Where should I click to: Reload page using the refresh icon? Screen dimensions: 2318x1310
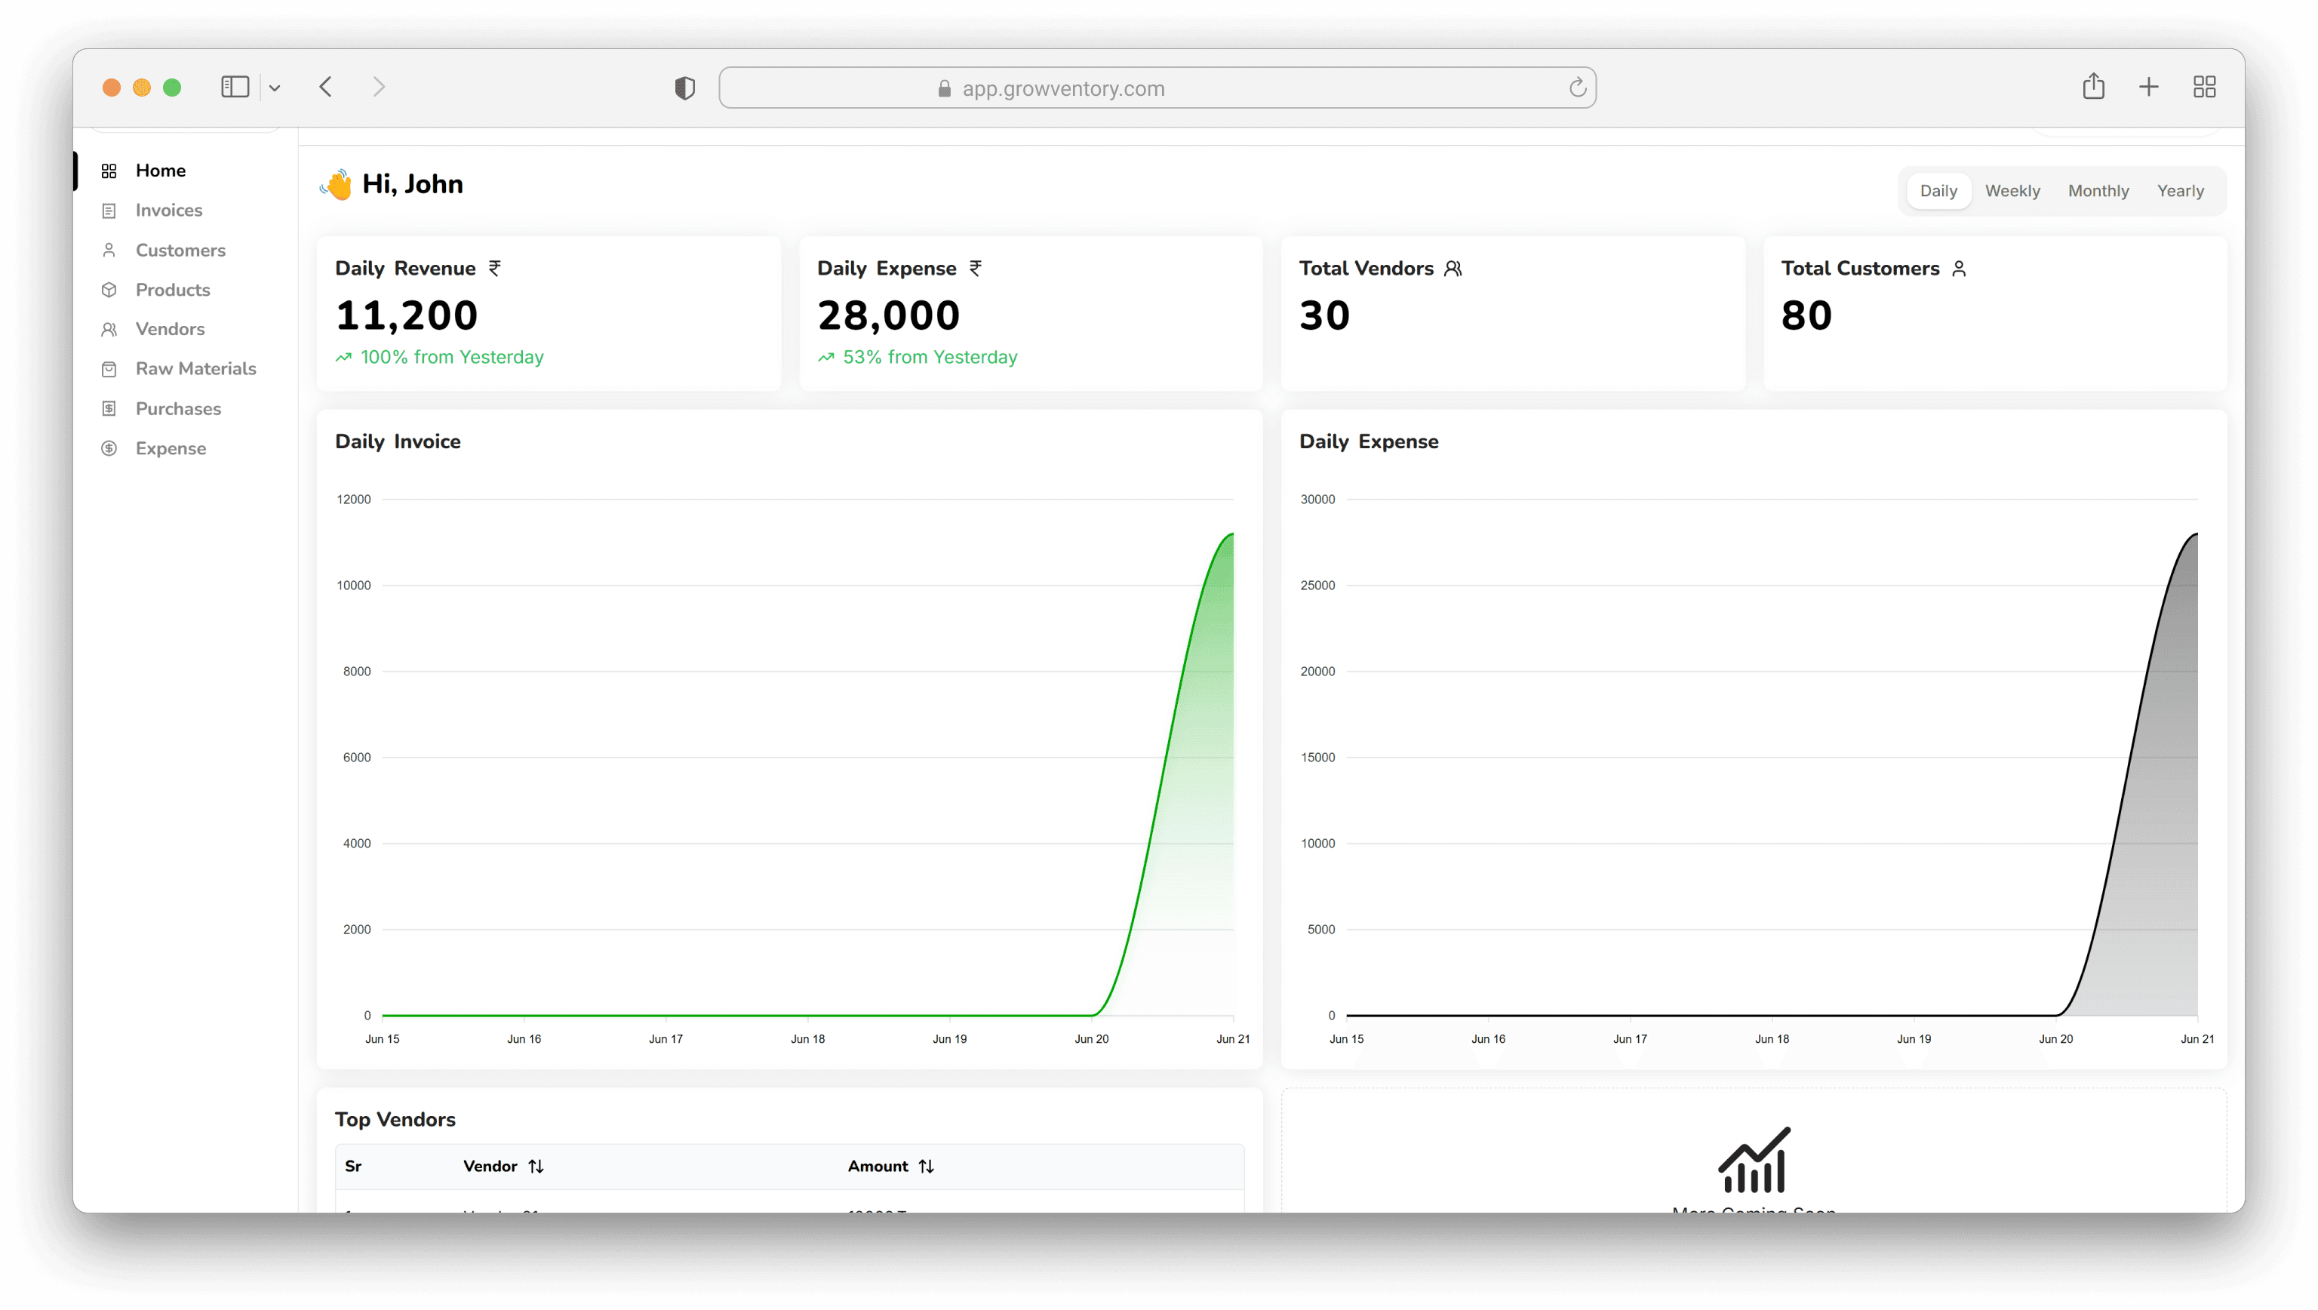(x=1576, y=88)
